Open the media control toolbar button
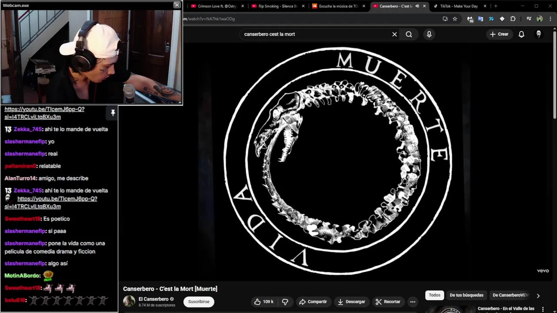This screenshot has width=557, height=313. click(529, 19)
